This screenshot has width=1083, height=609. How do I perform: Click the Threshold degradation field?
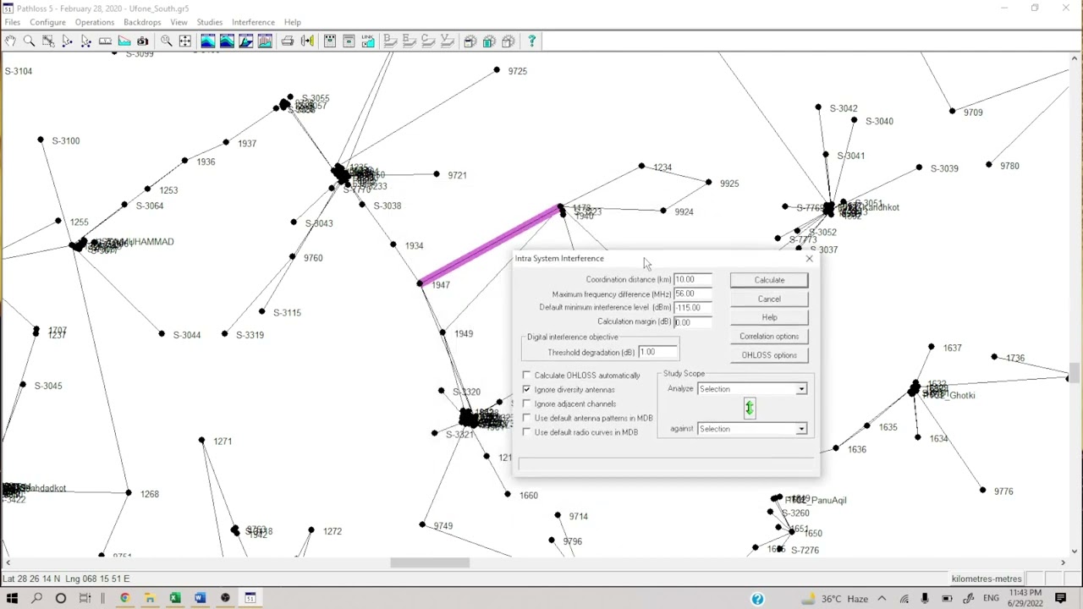(x=657, y=352)
